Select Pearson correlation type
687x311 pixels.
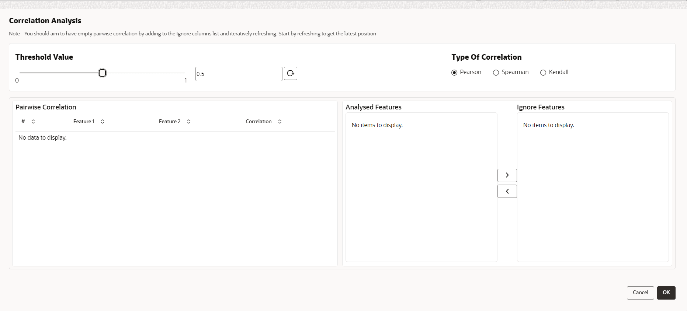(454, 73)
